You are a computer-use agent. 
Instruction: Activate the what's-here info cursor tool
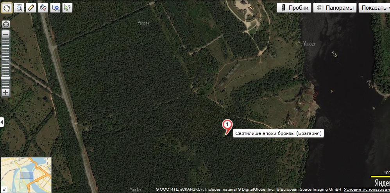[x=67, y=8]
